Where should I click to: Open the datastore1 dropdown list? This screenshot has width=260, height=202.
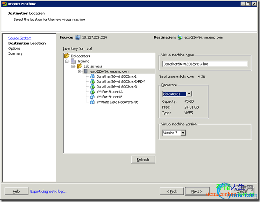189,94
